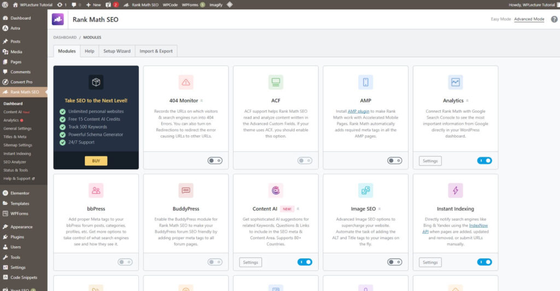Open the help question mark icon
Screen dimensions: 560x291
[554, 19]
